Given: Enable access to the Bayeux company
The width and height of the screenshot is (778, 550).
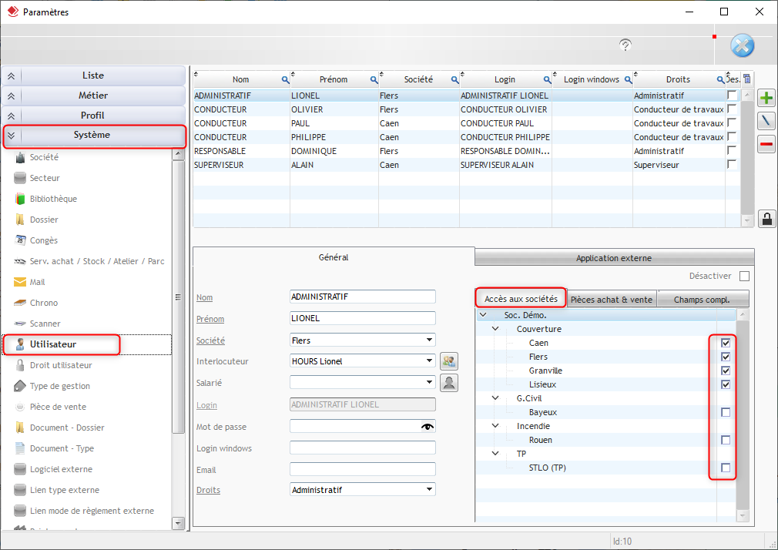Looking at the screenshot, I should 726,412.
